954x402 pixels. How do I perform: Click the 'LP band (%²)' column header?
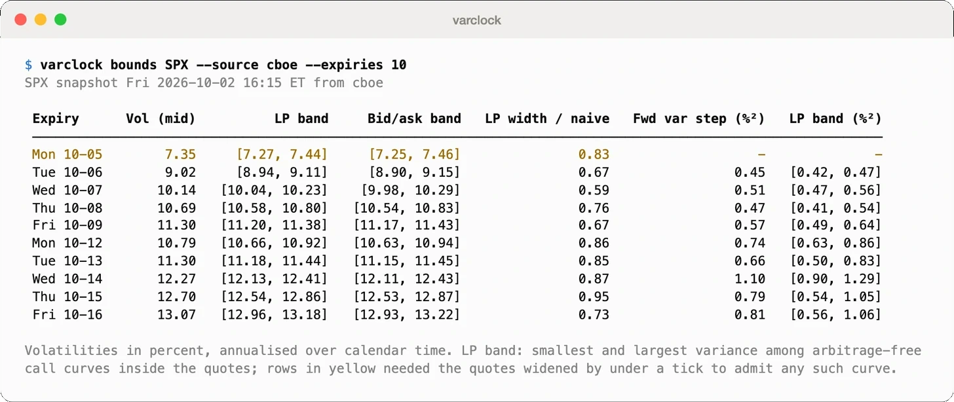pyautogui.click(x=835, y=119)
